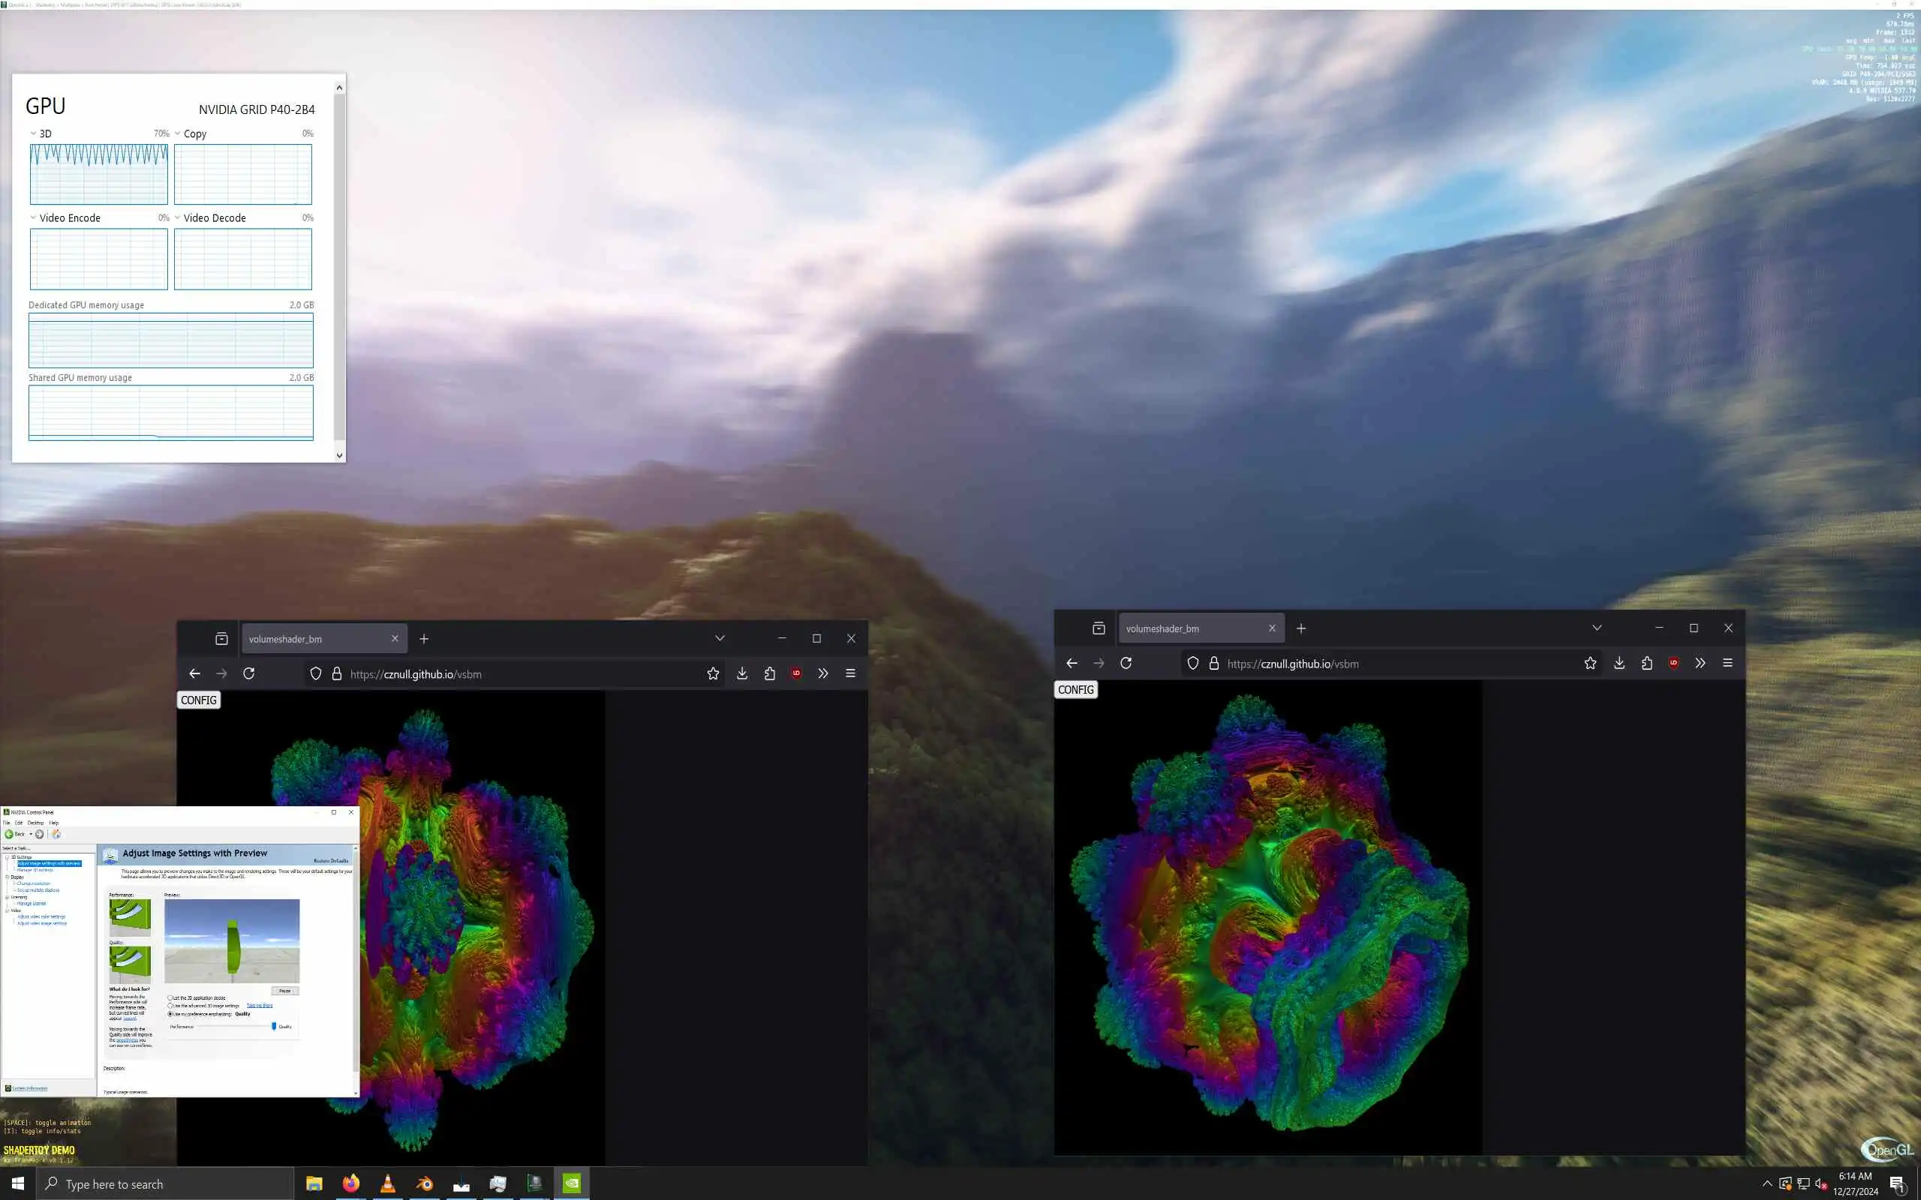Viewport: 1921px width, 1200px height.
Task: Select 'Let the 3D application decide' radio
Action: coord(170,997)
